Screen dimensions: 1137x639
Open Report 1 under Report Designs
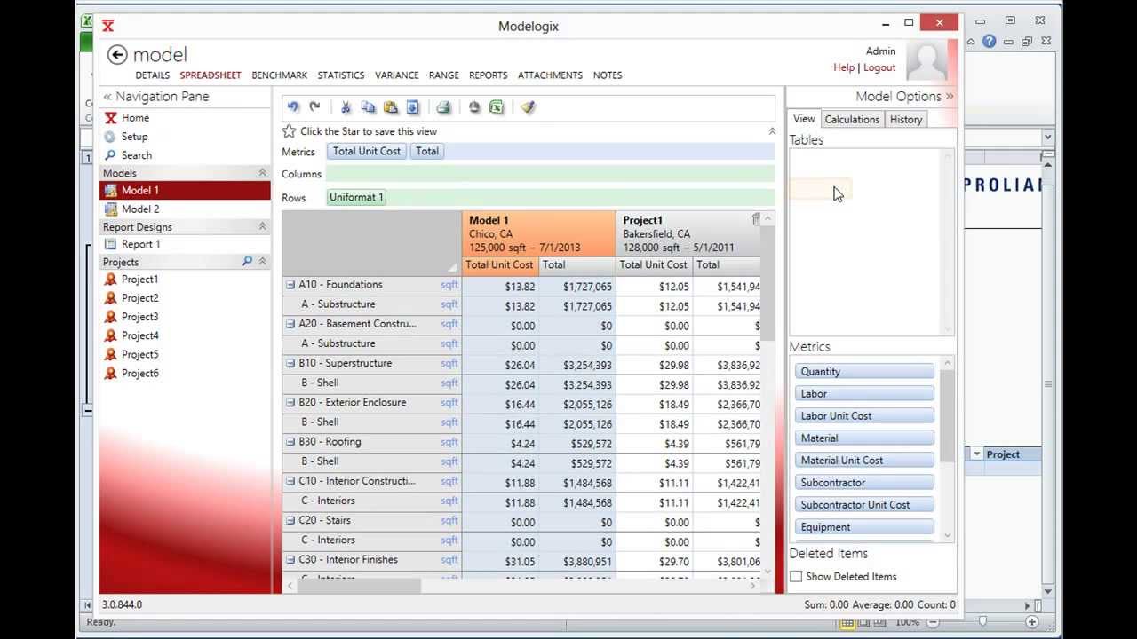pyautogui.click(x=140, y=244)
